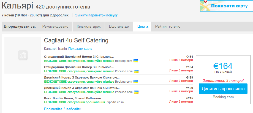Sort hotels by Кількість зірок

coord(88,27)
